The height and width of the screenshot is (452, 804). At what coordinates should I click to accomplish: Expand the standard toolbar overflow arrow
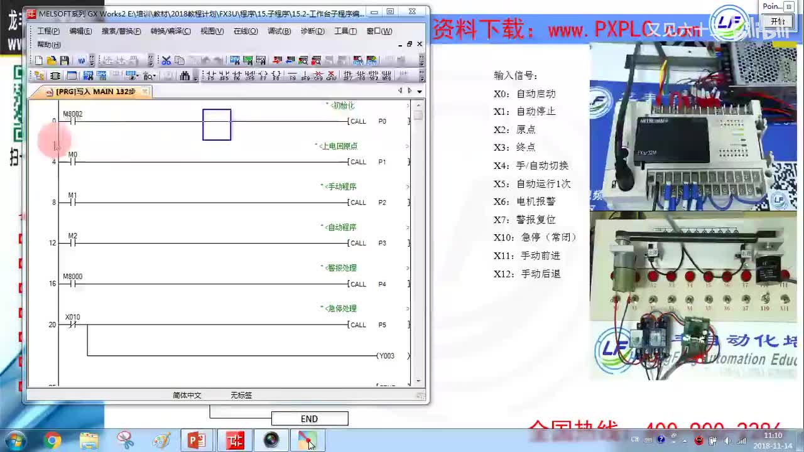click(x=92, y=60)
